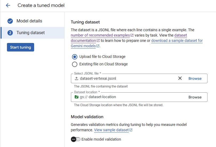The width and height of the screenshot is (216, 147).
Task: Browse for the dataset location
Action: (195, 97)
